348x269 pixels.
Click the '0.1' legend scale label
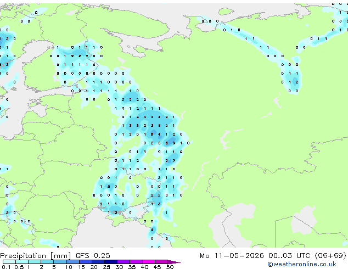pos(6,267)
